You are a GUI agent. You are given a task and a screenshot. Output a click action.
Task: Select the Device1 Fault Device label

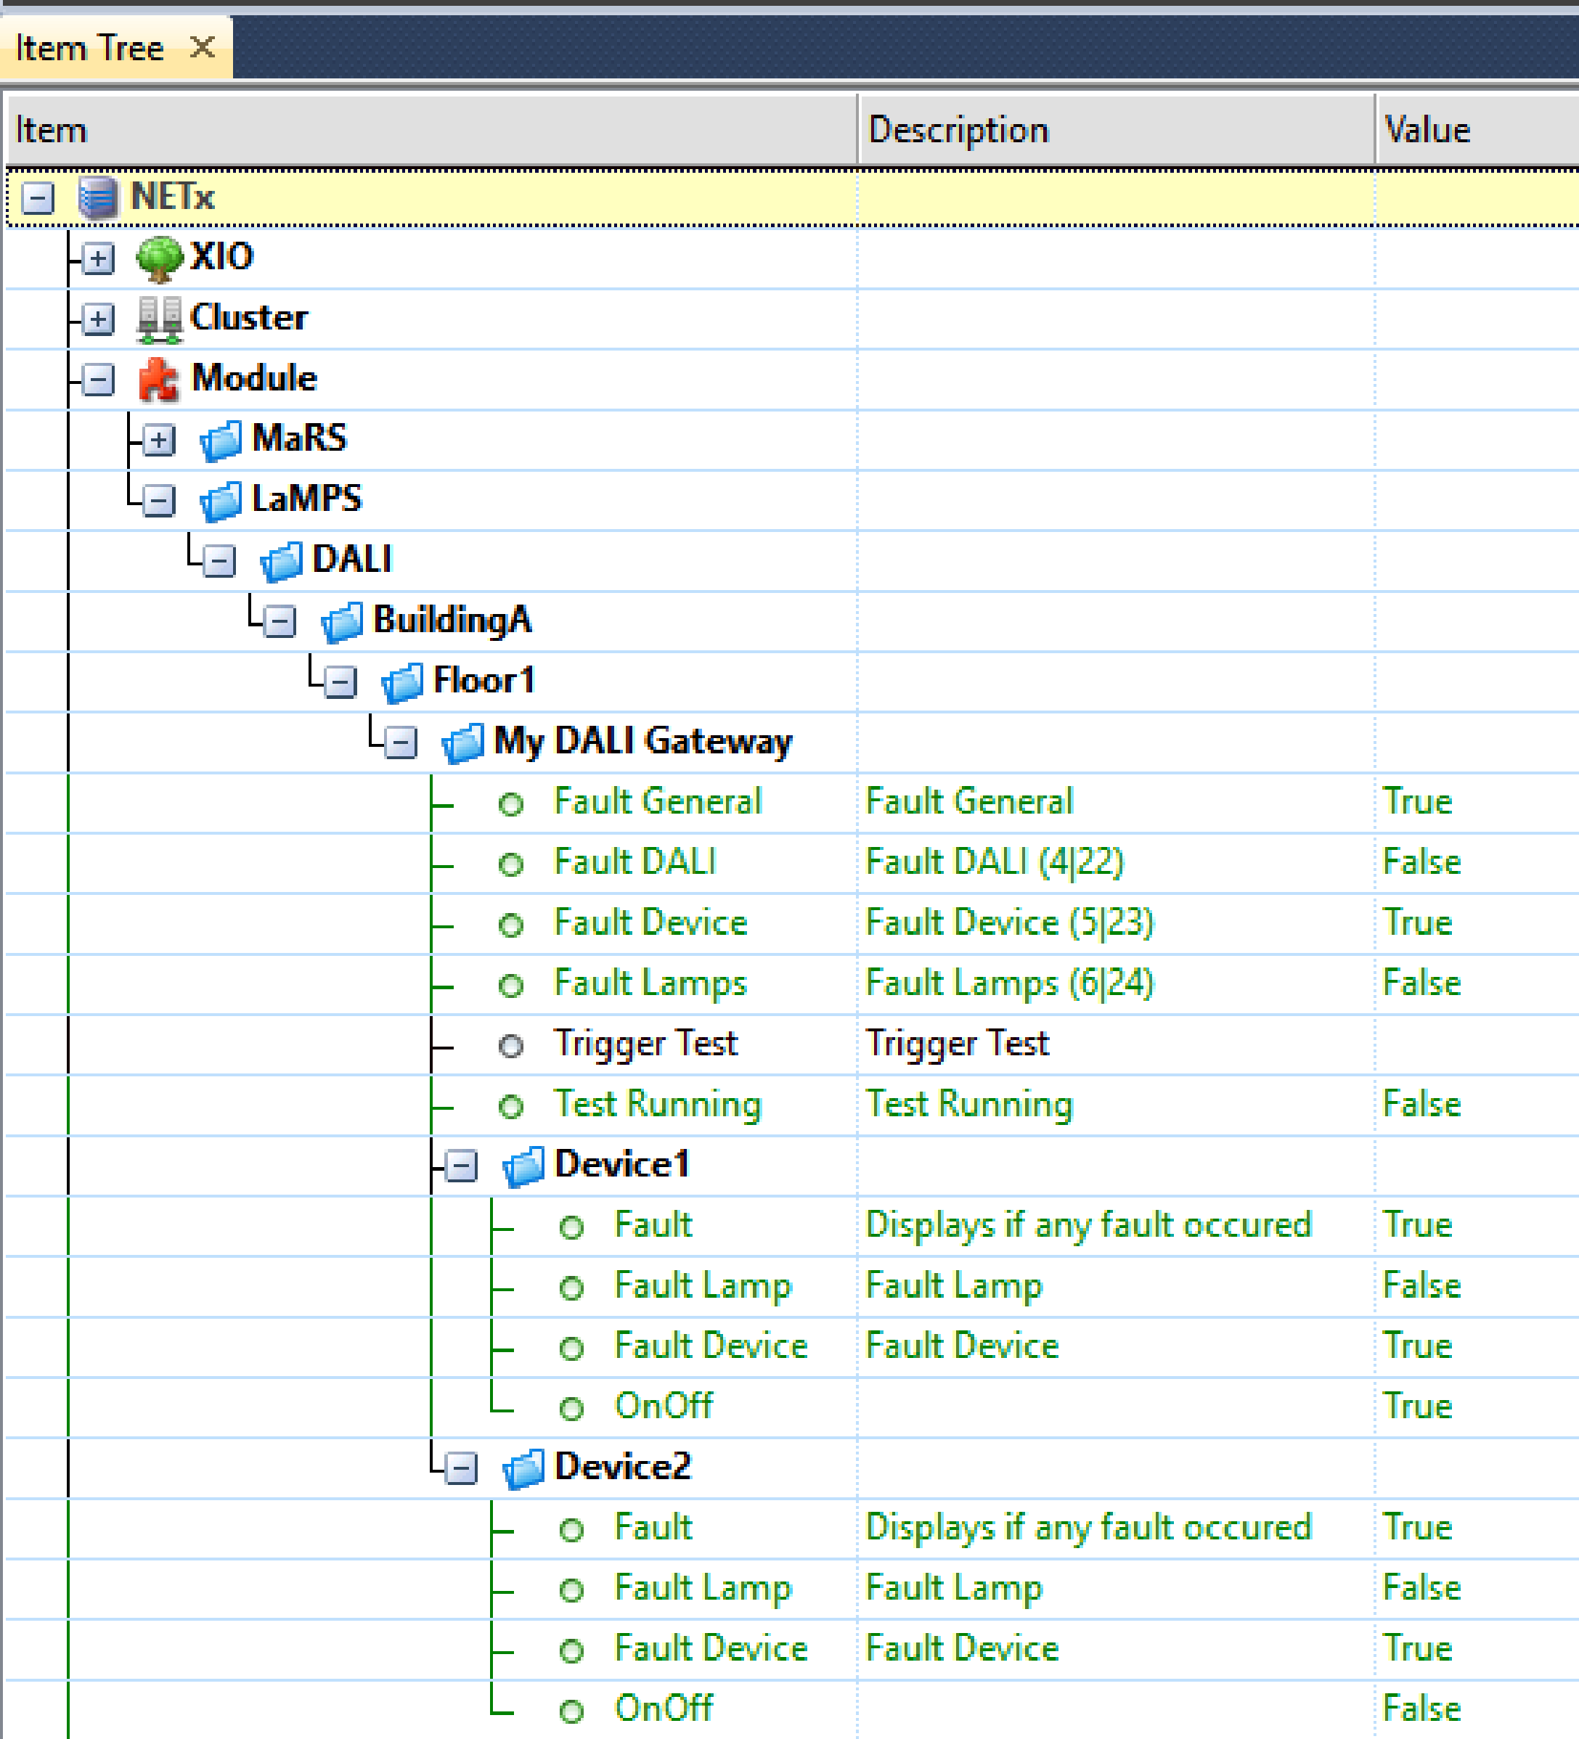click(x=711, y=1346)
